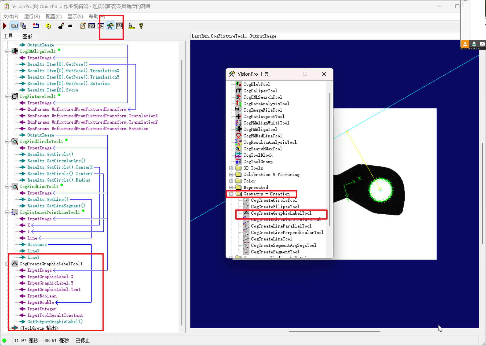This screenshot has height=346, width=486.
Task: Select CogCNLSearchTool in the toolbox
Action: (x=262, y=97)
